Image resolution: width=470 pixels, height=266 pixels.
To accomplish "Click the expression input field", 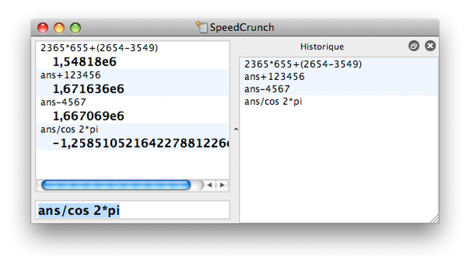I will [x=133, y=210].
